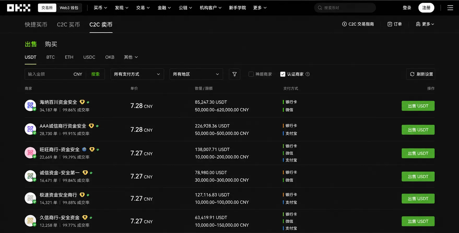Expand the 金融 menu
This screenshot has width=459, height=233.
coord(164,8)
